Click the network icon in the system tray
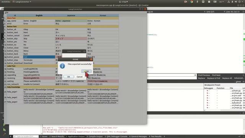The width and height of the screenshot is (245, 138). (229, 2)
